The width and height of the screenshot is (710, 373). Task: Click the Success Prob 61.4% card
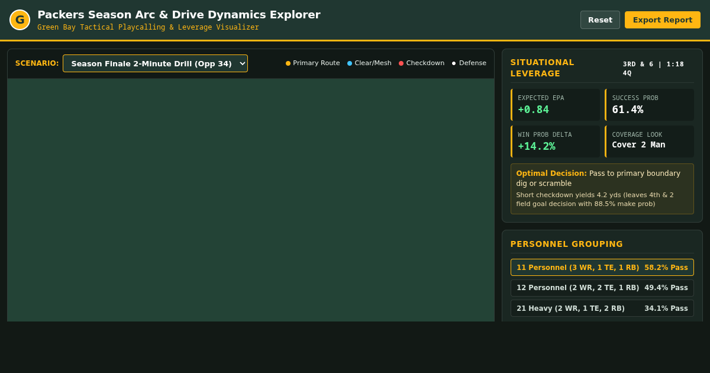[x=649, y=105]
